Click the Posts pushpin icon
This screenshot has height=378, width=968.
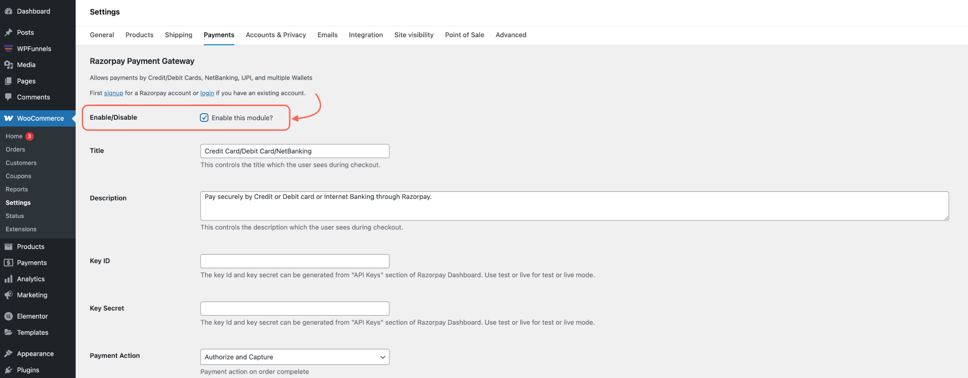coord(9,32)
